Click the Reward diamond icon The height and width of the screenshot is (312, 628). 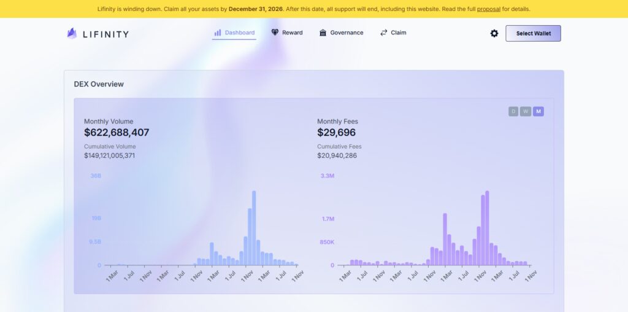[275, 33]
